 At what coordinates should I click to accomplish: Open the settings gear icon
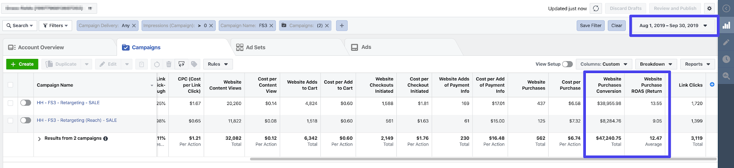pyautogui.click(x=710, y=8)
